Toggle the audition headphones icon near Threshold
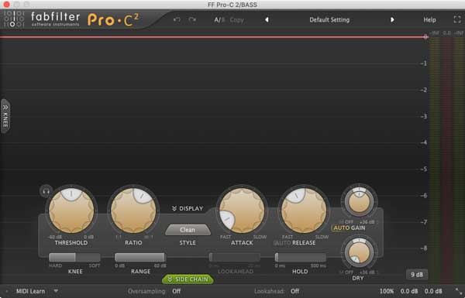Viewport: 465px width, 298px height. [x=46, y=191]
